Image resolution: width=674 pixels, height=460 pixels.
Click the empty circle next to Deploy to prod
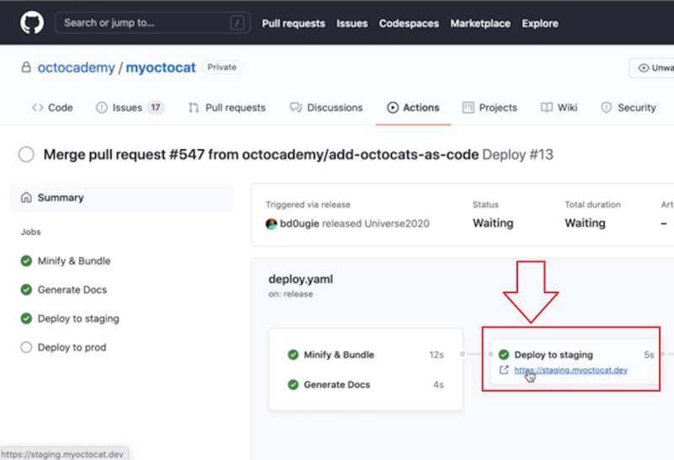tap(26, 347)
